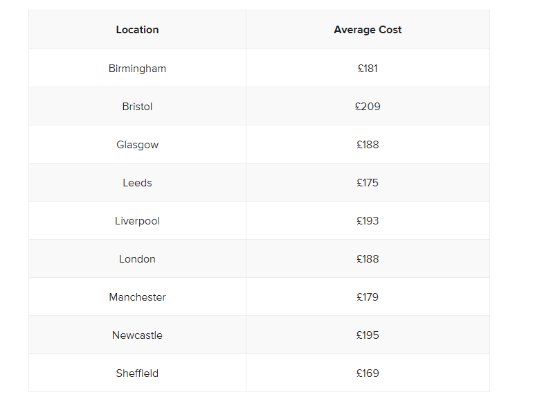The height and width of the screenshot is (406, 551).
Task: Click the £169 cost value
Action: pos(368,373)
